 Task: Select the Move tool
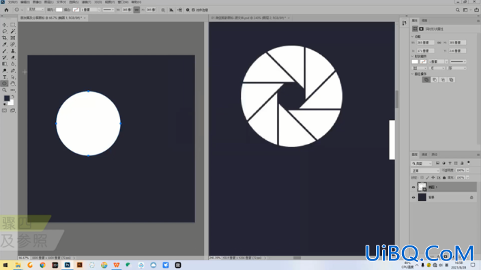[x=4, y=25]
